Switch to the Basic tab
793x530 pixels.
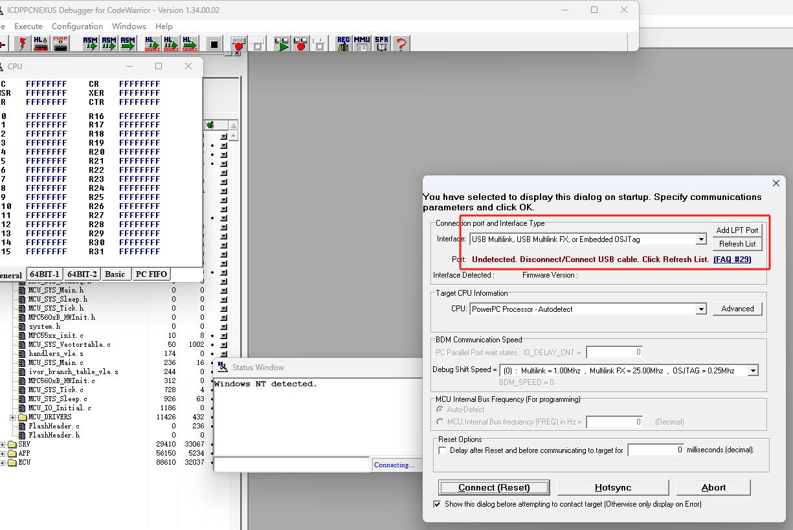click(x=115, y=274)
